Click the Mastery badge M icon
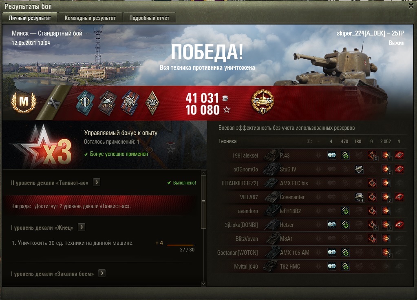The width and height of the screenshot is (417, 300). tap(23, 102)
